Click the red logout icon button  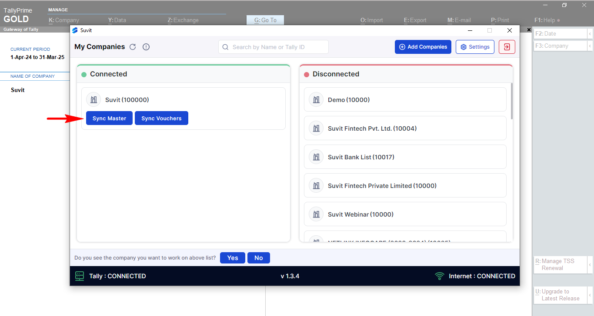click(x=507, y=47)
